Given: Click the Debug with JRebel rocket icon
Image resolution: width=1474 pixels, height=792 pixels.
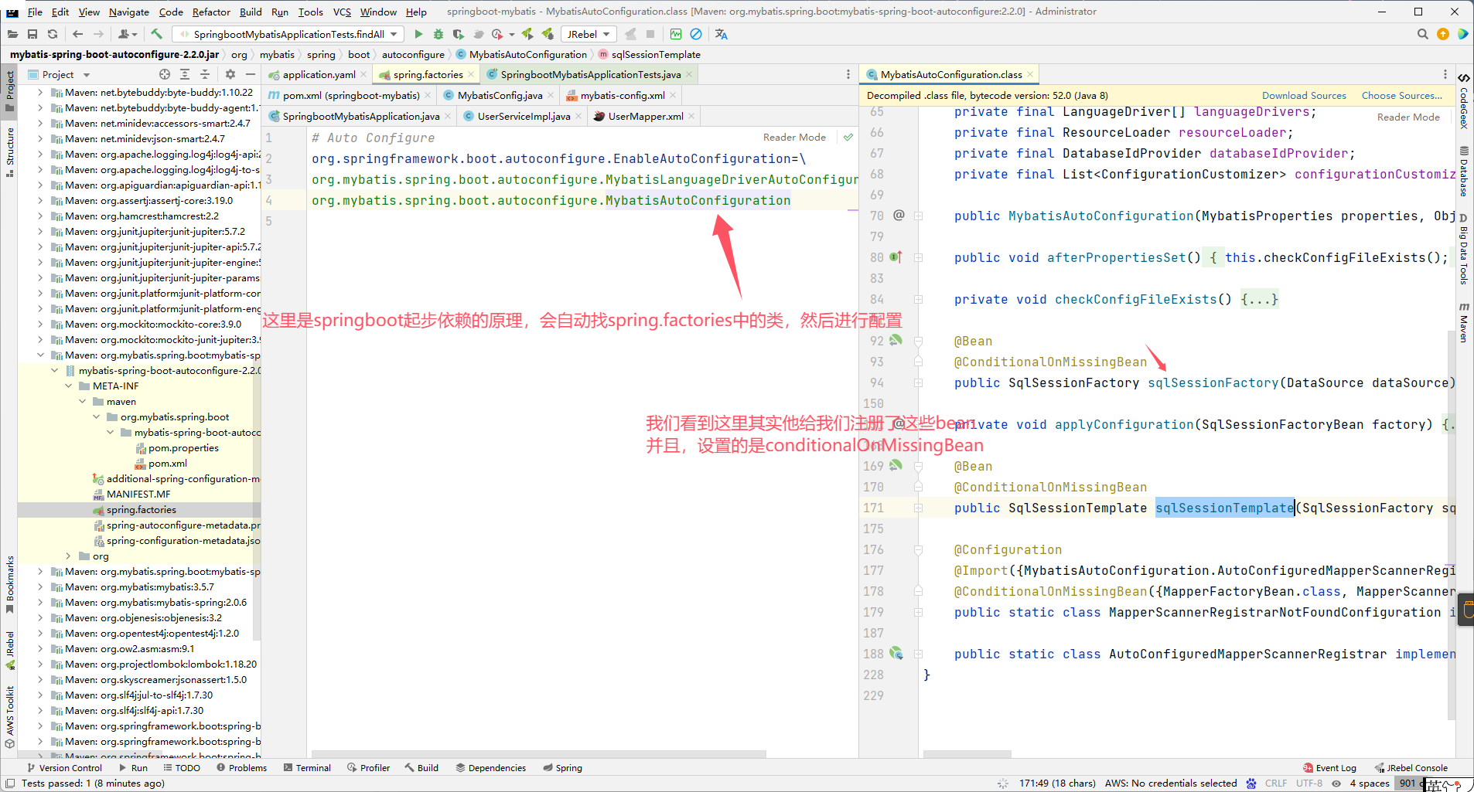Looking at the screenshot, I should tap(548, 34).
